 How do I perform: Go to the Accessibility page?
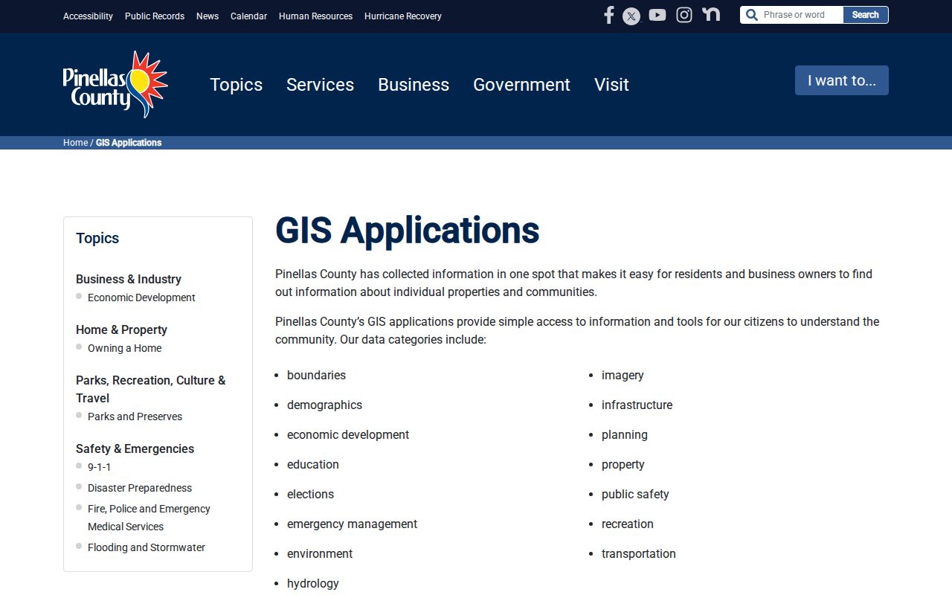88,16
